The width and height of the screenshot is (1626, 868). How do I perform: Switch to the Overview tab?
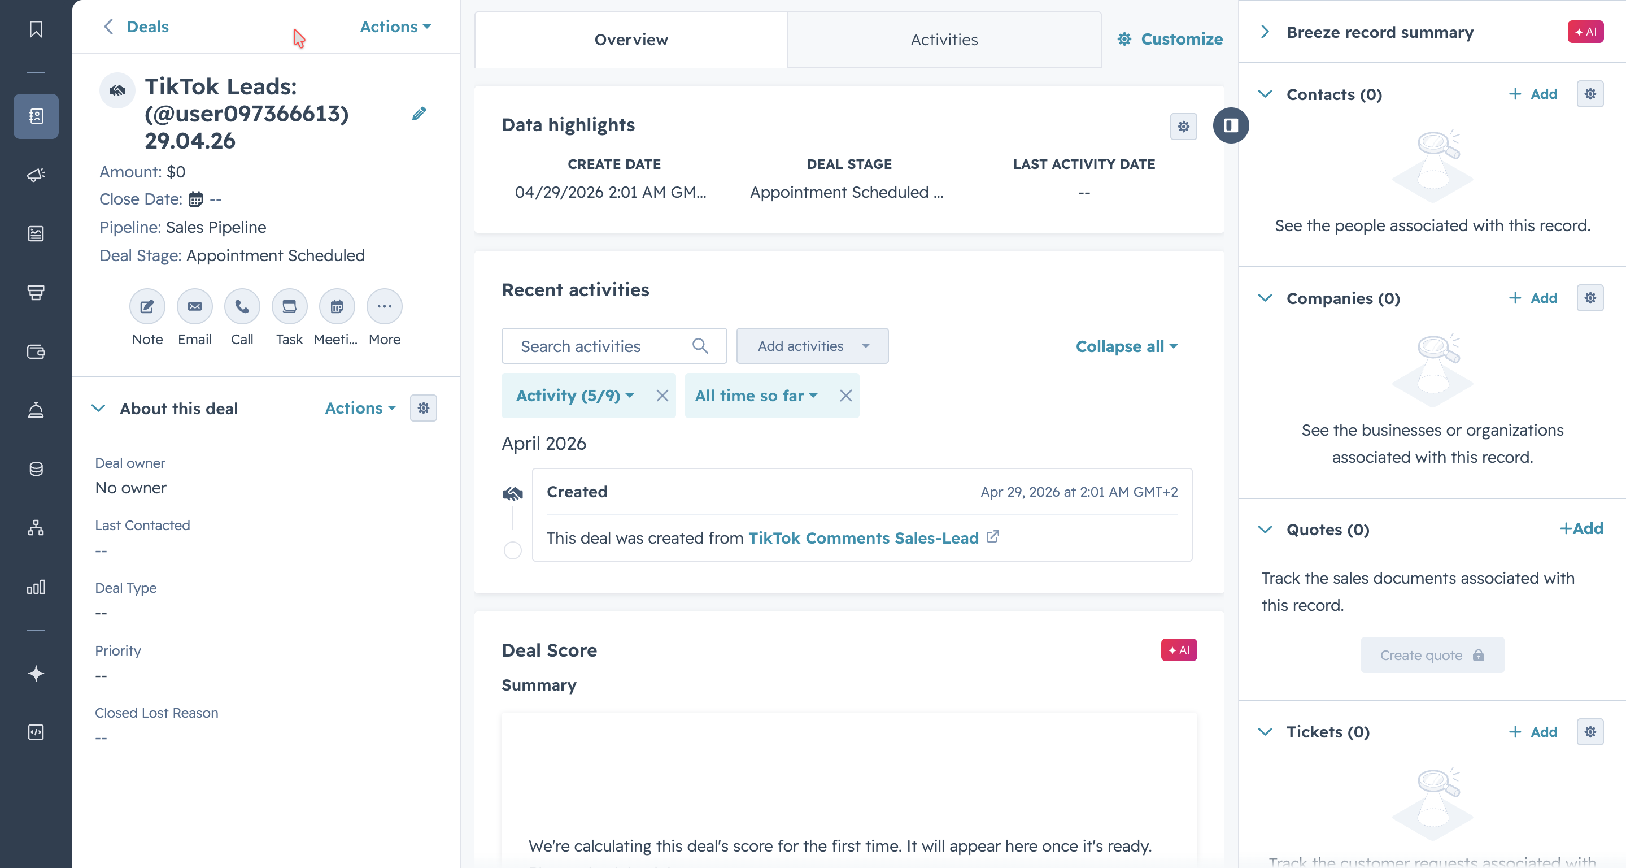pyautogui.click(x=631, y=39)
